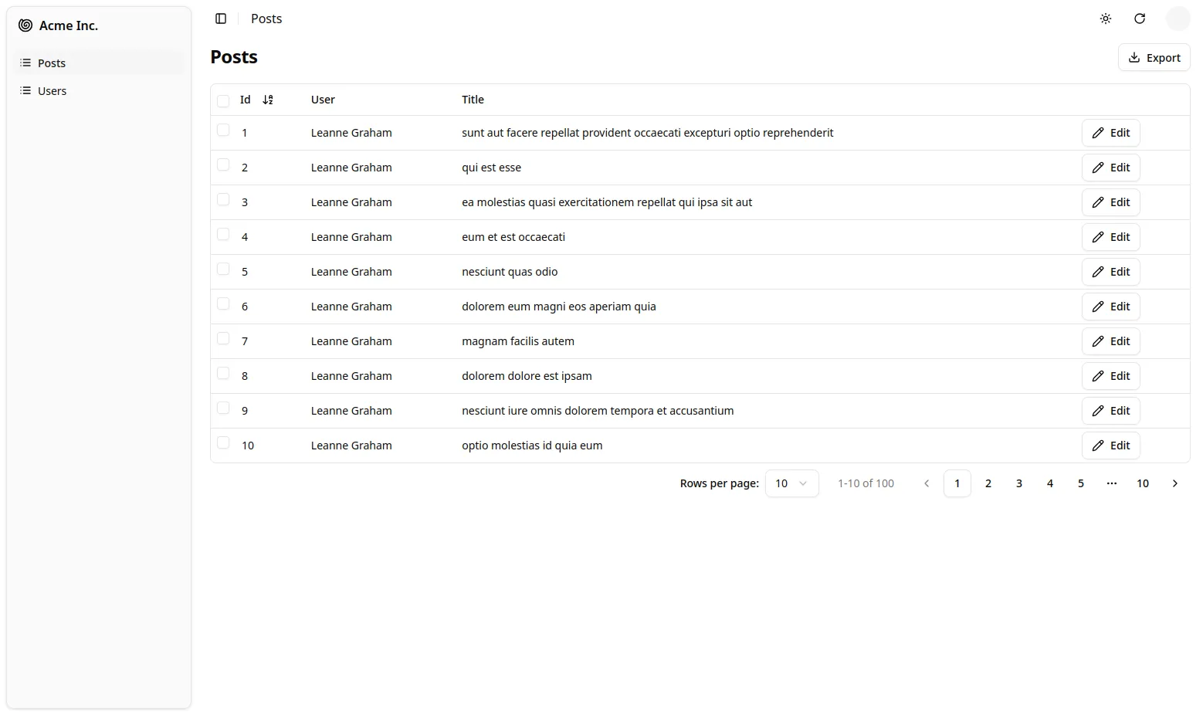The height and width of the screenshot is (715, 1203).
Task: Click the Acme Inc. logo icon
Action: pos(26,25)
